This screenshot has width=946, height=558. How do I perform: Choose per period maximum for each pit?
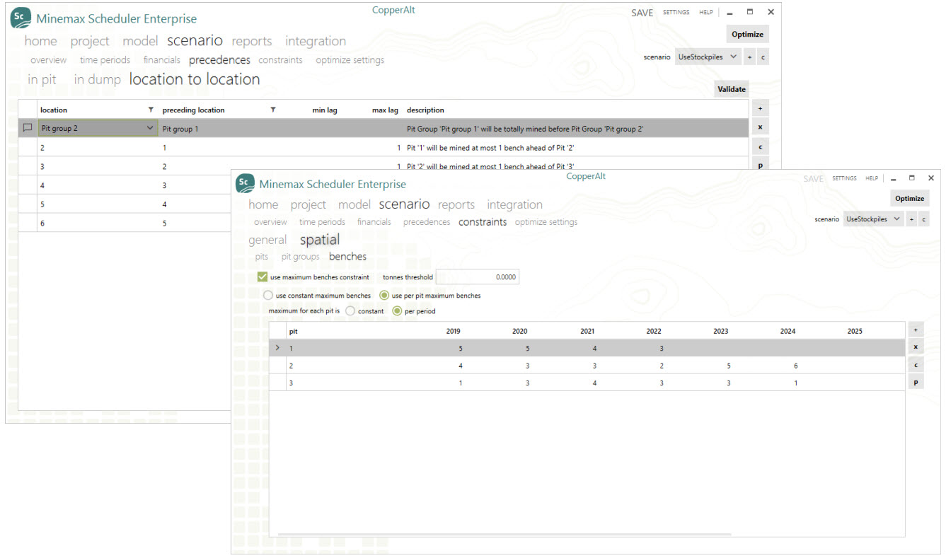[397, 311]
